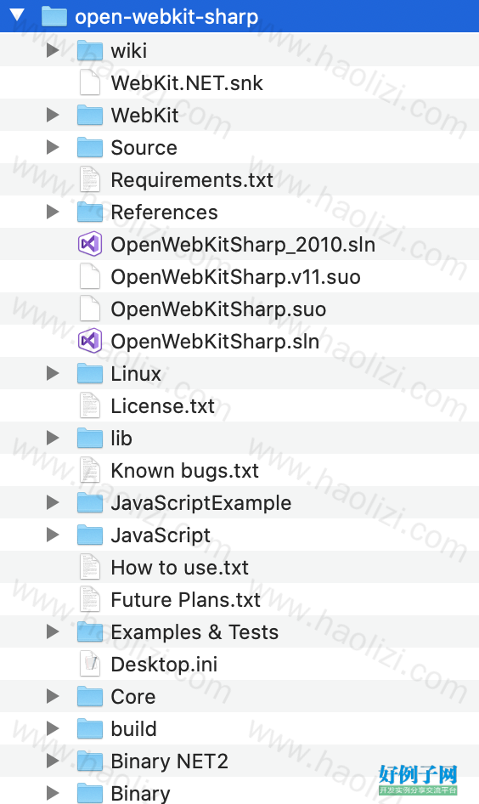
Task: Click the text file icon for License.txt
Action: [90, 405]
